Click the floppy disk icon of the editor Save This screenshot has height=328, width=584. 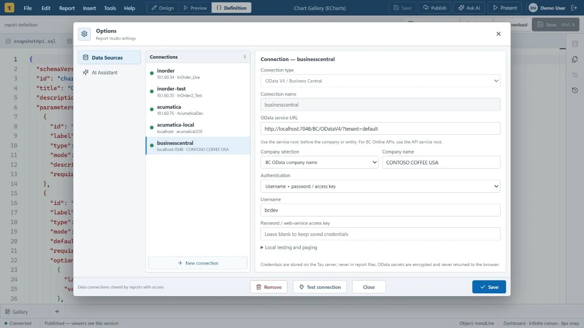tap(541, 25)
